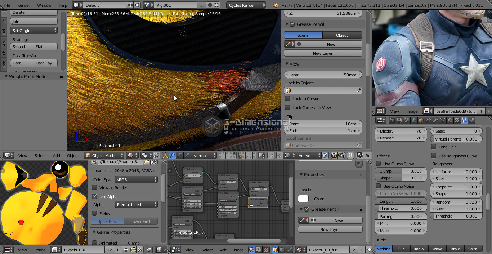Click the Smooth shading button
The image size is (492, 254).
(21, 46)
